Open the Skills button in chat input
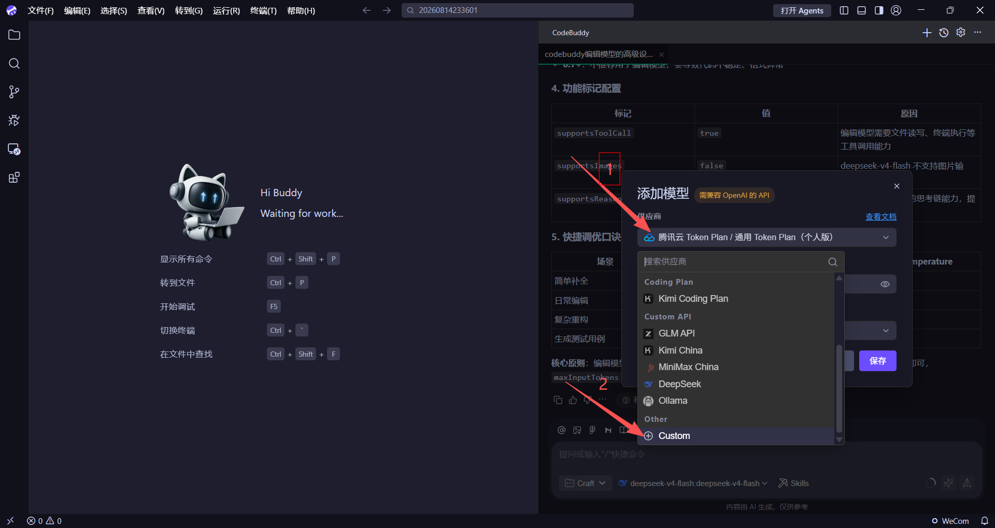 pos(793,483)
